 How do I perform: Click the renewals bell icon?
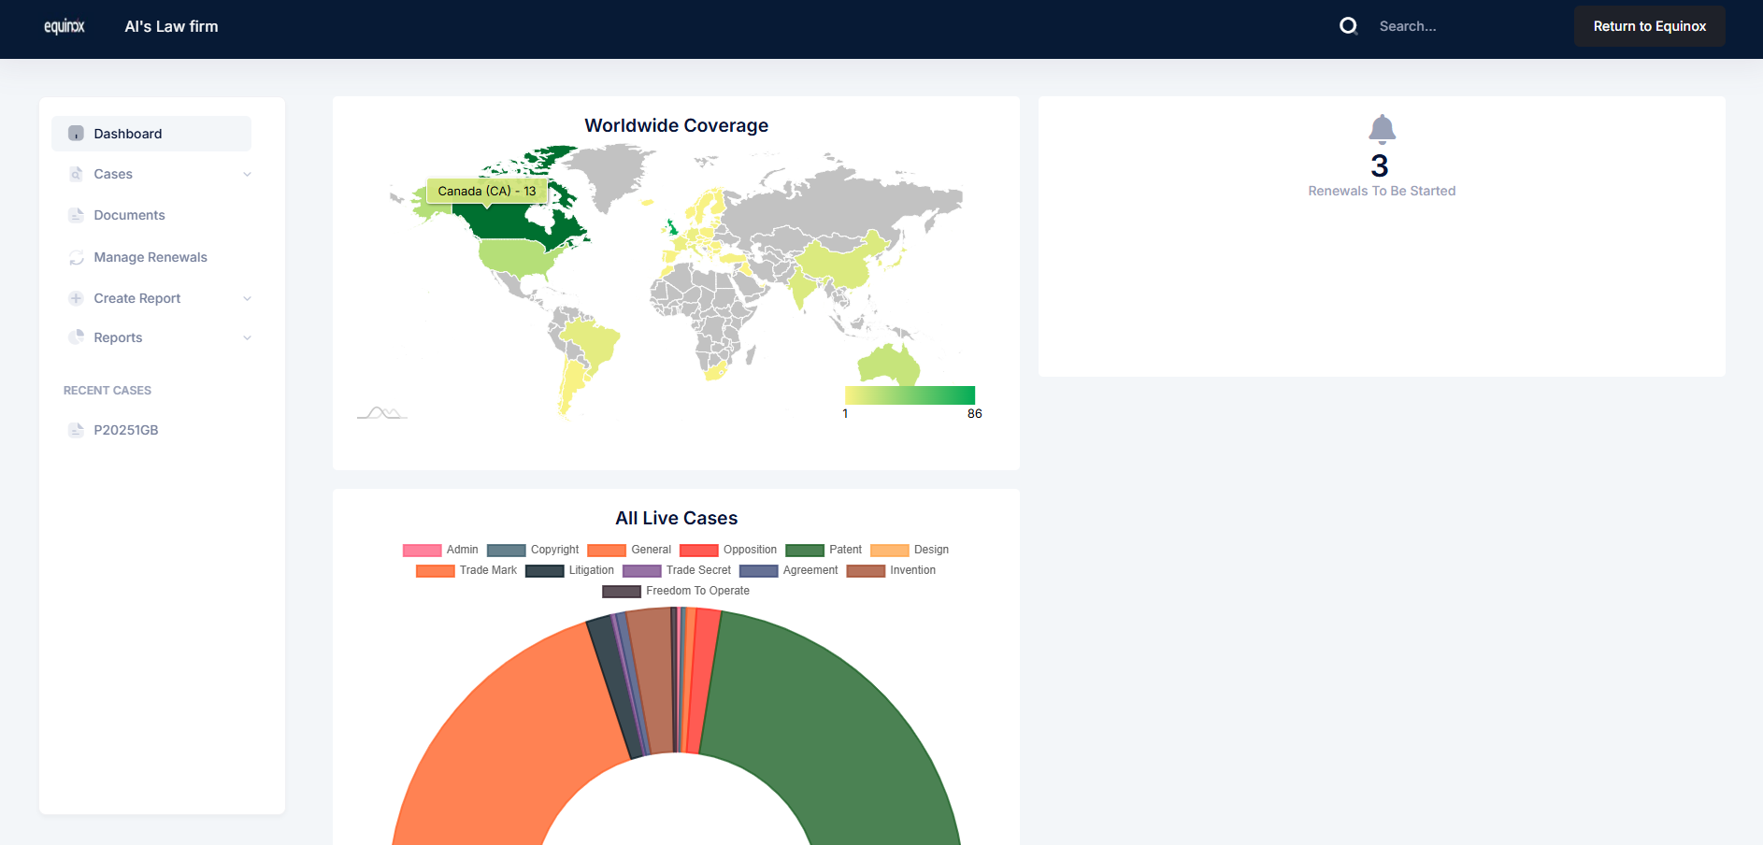point(1382,129)
